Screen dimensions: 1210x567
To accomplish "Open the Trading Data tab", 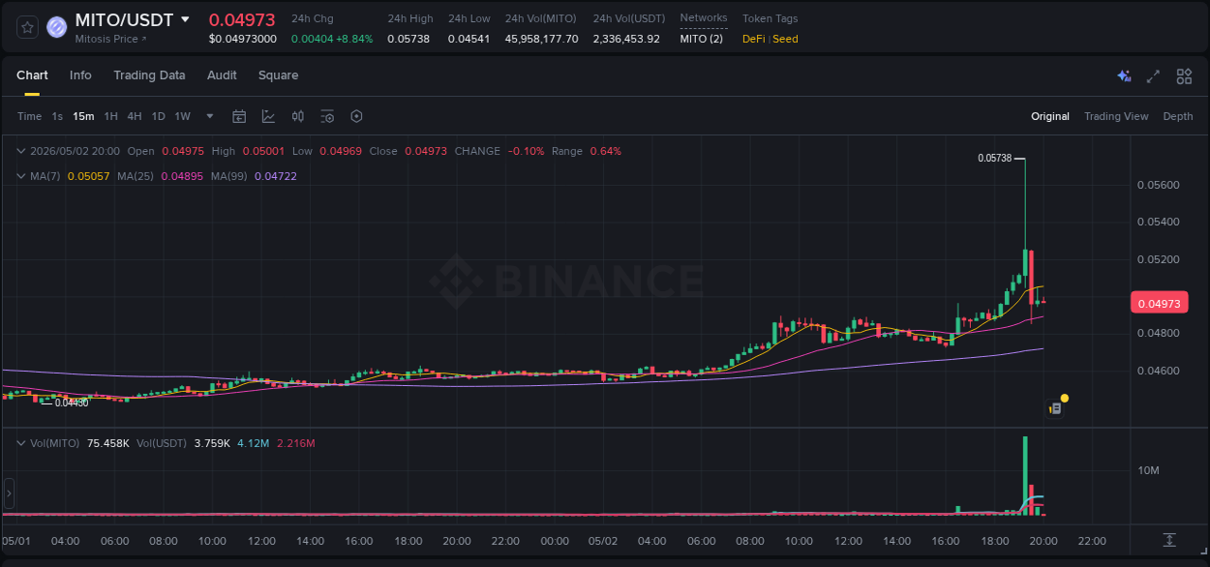I will tap(149, 75).
